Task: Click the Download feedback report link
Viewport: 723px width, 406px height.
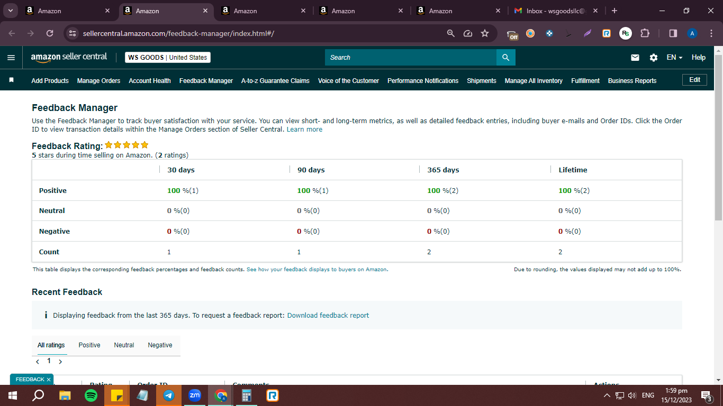Action: [x=328, y=316]
